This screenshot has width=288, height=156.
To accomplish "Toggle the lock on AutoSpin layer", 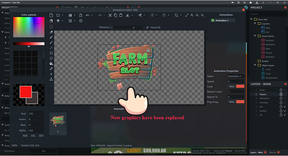I will pos(281,102).
